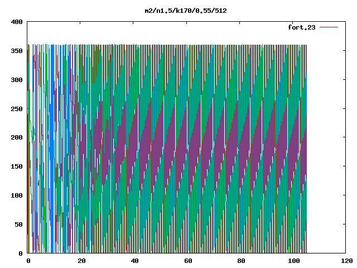Image resolution: width=357 pixels, height=268 pixels.
Task: Click x-axis label 60
Action: [188, 261]
